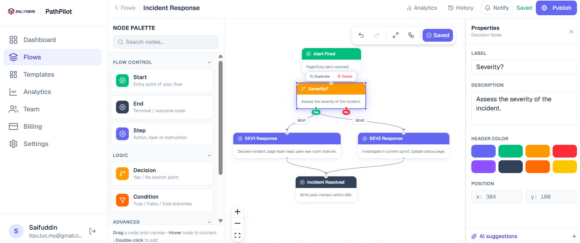
Task: Select the SEV1 Response node
Action: pyautogui.click(x=287, y=145)
